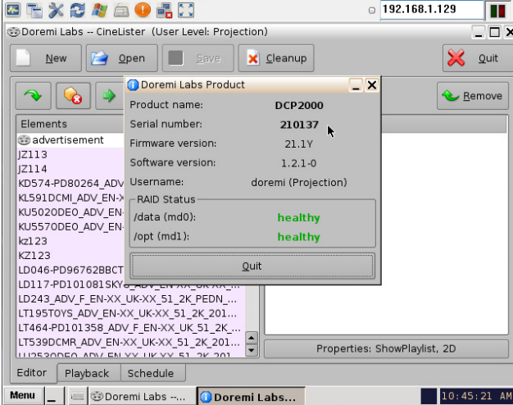513x405 pixels.
Task: Click the Remove button
Action: click(473, 96)
